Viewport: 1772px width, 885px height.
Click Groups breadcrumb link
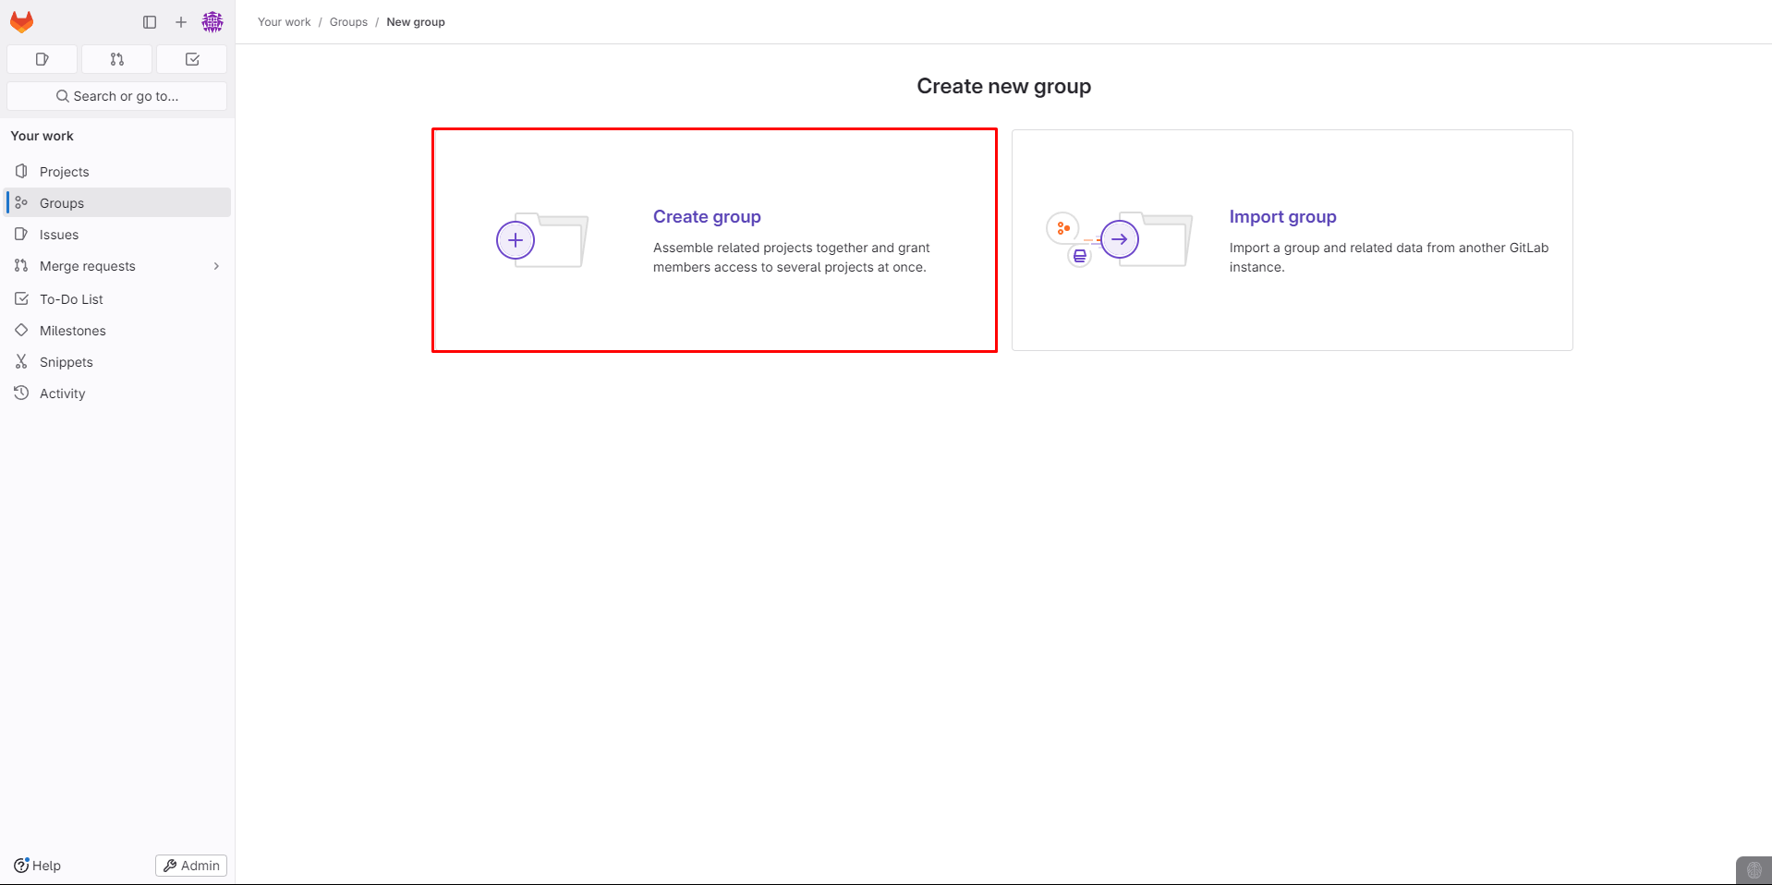pyautogui.click(x=348, y=22)
